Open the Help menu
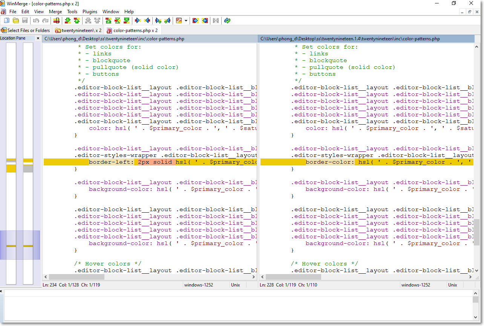This screenshot has height=326, width=484. [129, 12]
